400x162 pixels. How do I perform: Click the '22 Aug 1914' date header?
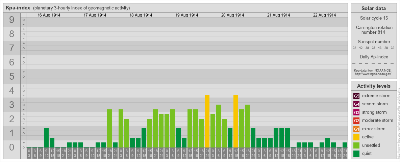pos(324,15)
